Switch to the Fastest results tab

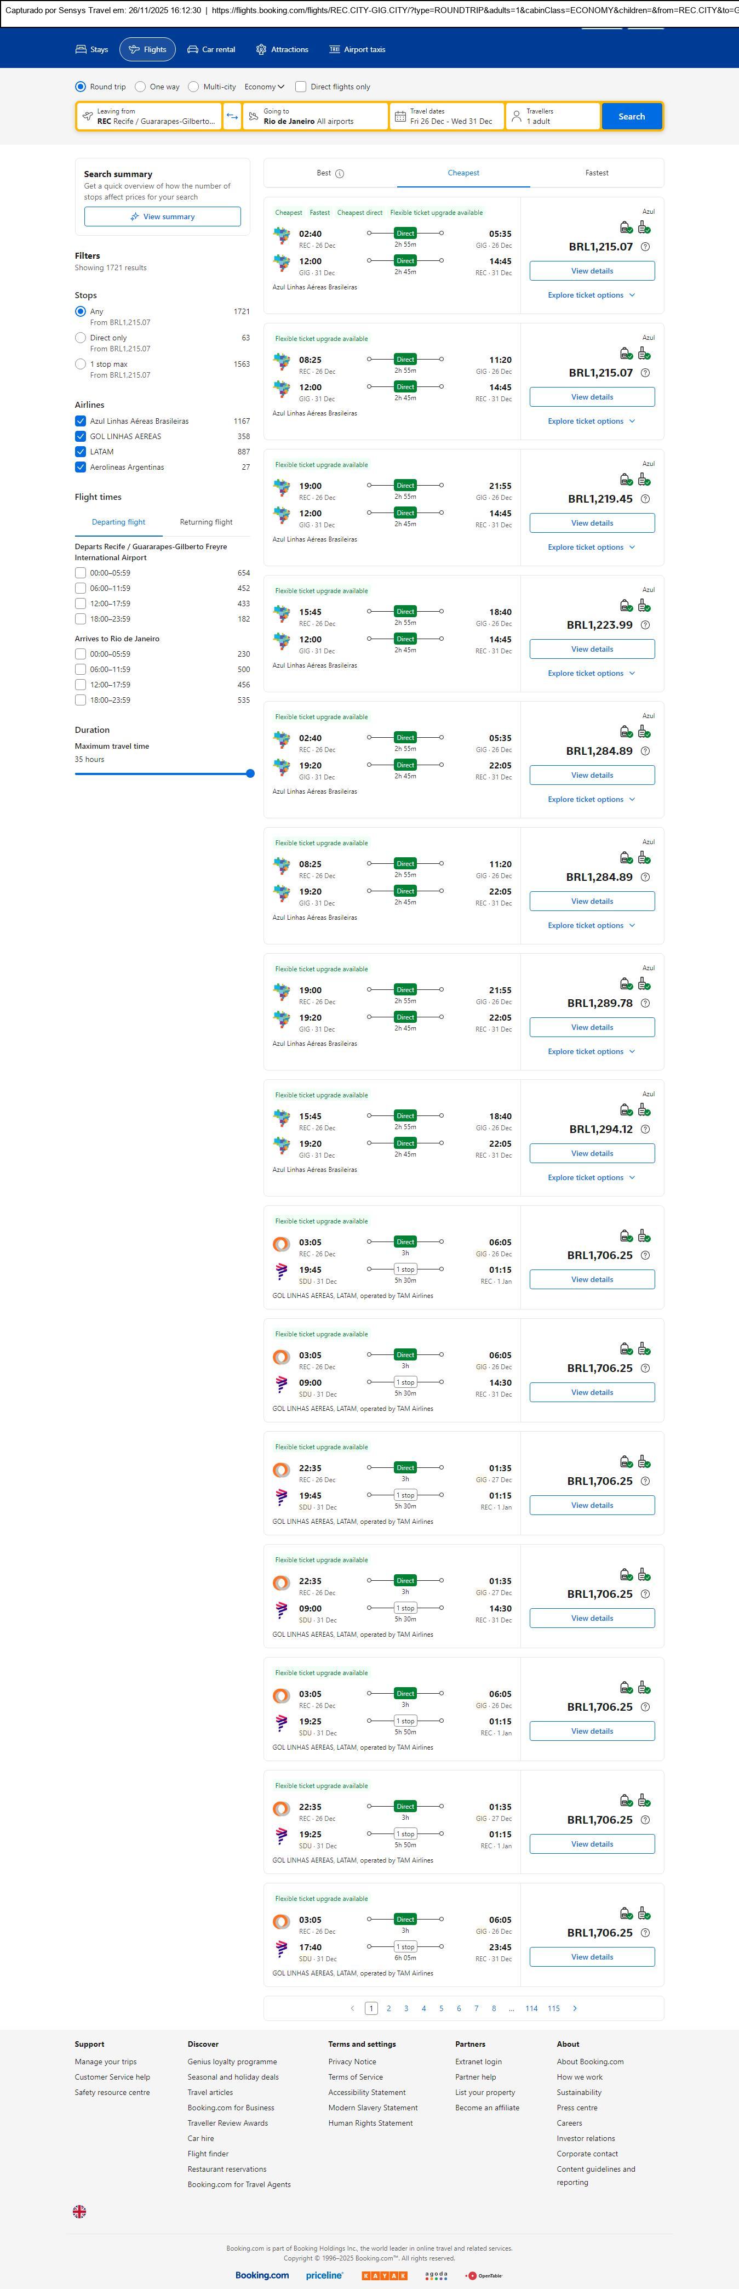(x=597, y=173)
